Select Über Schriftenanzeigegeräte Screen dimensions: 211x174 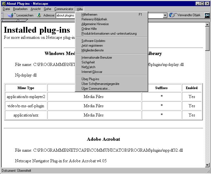111,84
